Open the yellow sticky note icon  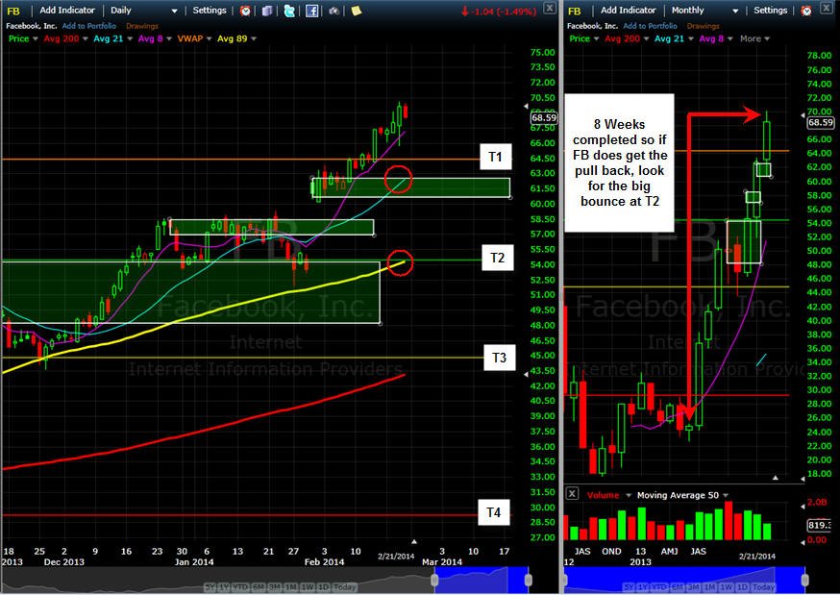point(357,11)
